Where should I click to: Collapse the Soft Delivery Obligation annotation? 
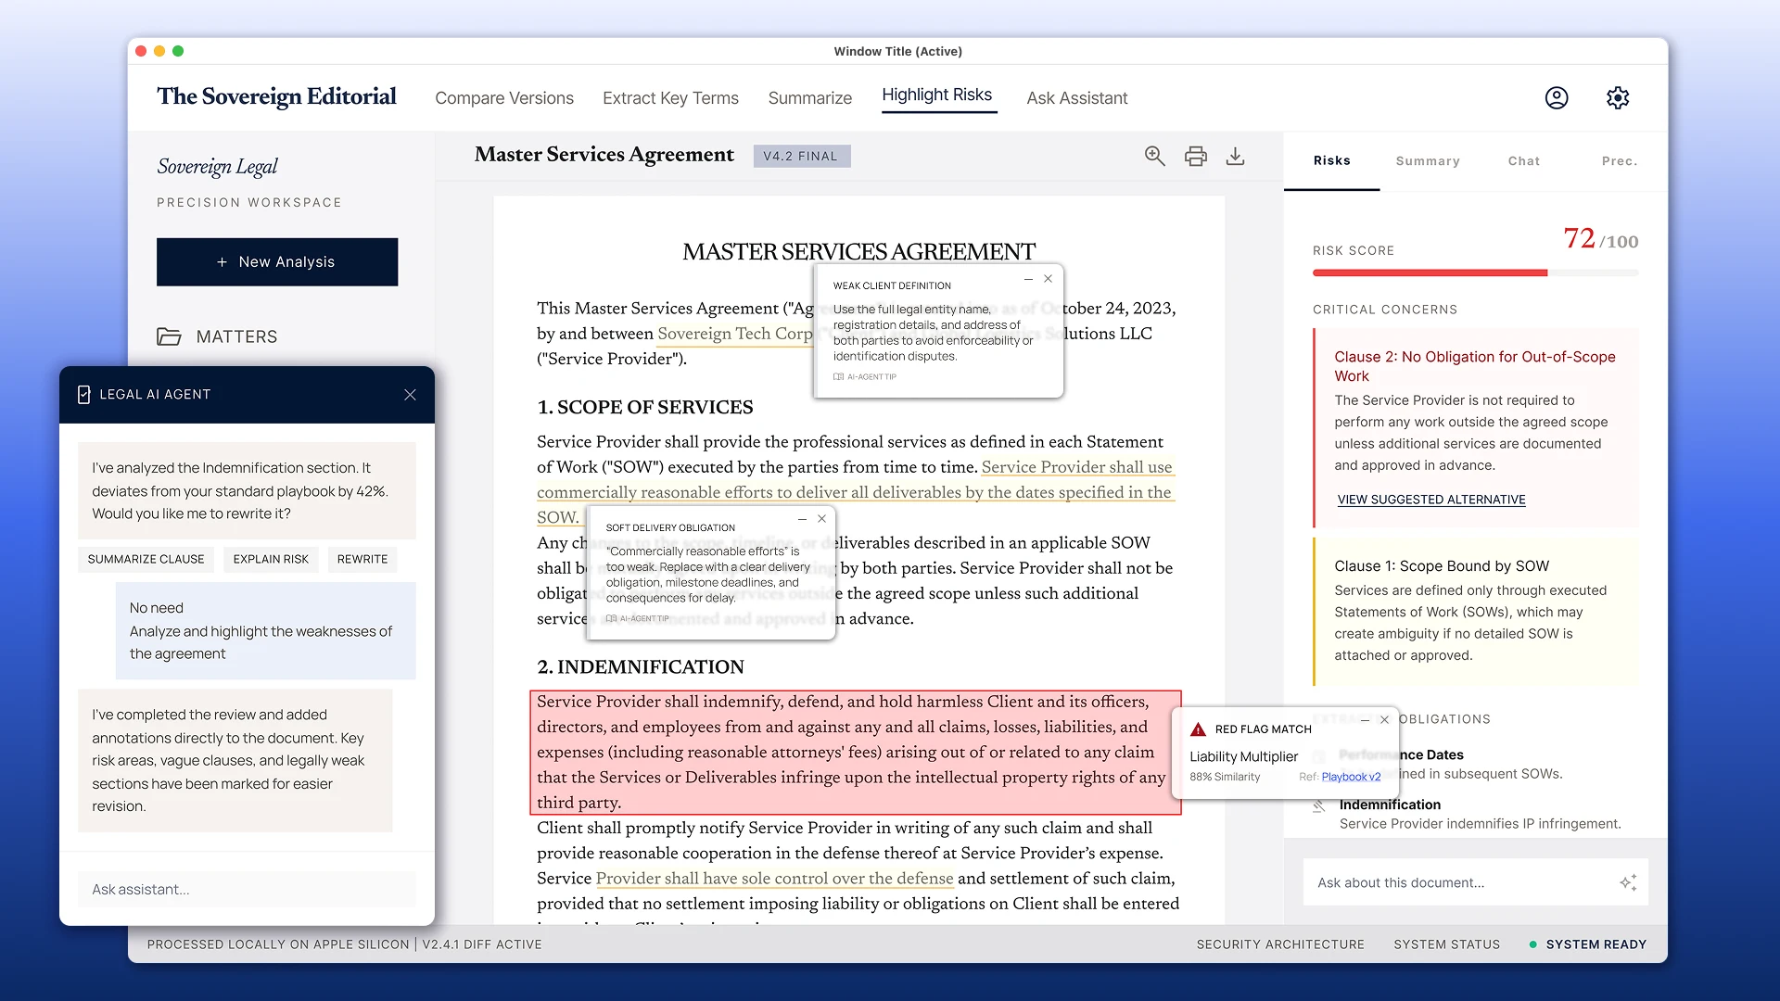[803, 519]
